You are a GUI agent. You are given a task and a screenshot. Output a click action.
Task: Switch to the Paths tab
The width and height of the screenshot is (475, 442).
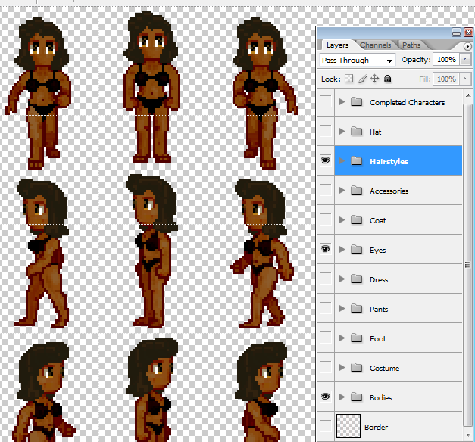(x=411, y=45)
